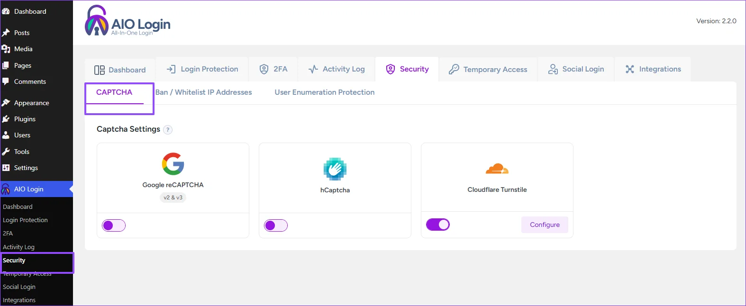This screenshot has width=746, height=306.
Task: Click the Dashboard tab grid icon
Action: [x=100, y=70]
